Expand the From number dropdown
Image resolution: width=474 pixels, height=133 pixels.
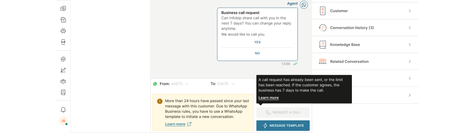(187, 84)
